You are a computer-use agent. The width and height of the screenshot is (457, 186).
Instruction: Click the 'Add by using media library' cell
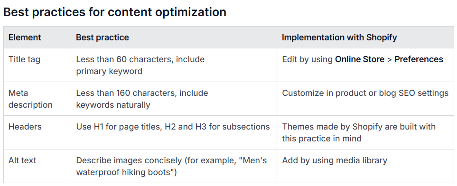coord(365,166)
